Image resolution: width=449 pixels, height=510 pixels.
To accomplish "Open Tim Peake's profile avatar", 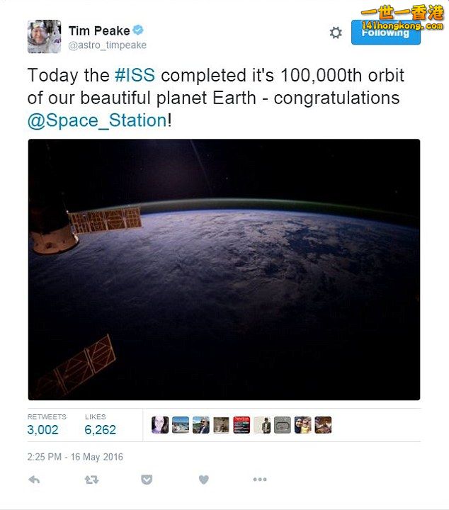I will click(x=45, y=35).
